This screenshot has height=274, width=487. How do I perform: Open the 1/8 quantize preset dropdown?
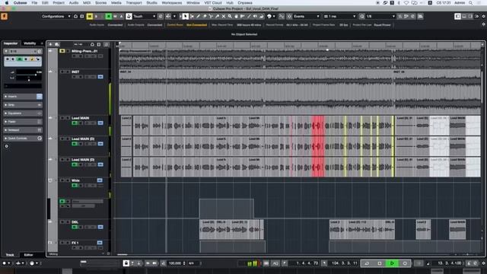(380, 17)
